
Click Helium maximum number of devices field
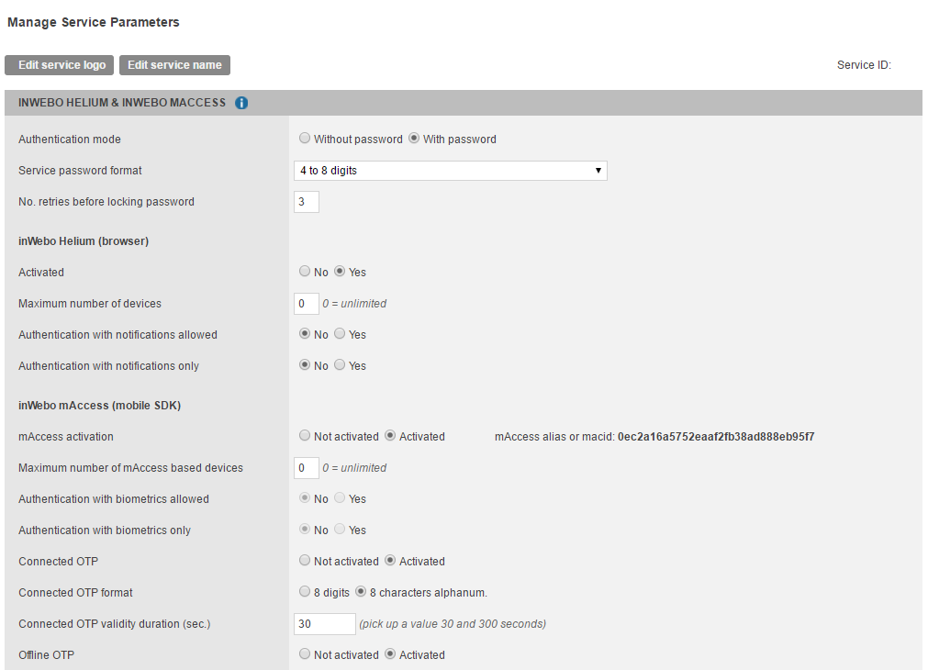point(306,304)
